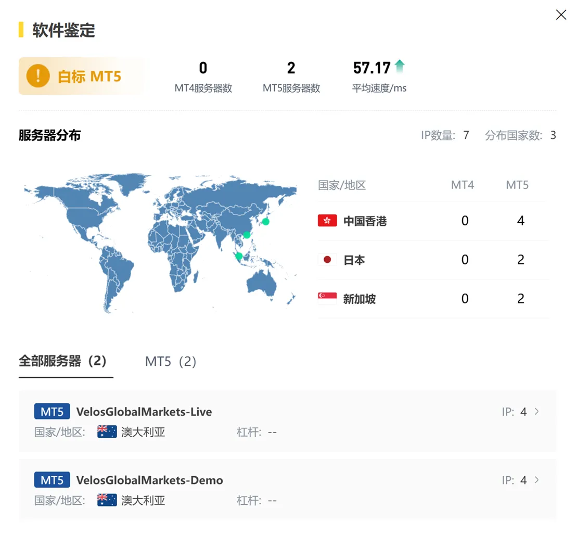Click the green server dot near Singapore

239,256
